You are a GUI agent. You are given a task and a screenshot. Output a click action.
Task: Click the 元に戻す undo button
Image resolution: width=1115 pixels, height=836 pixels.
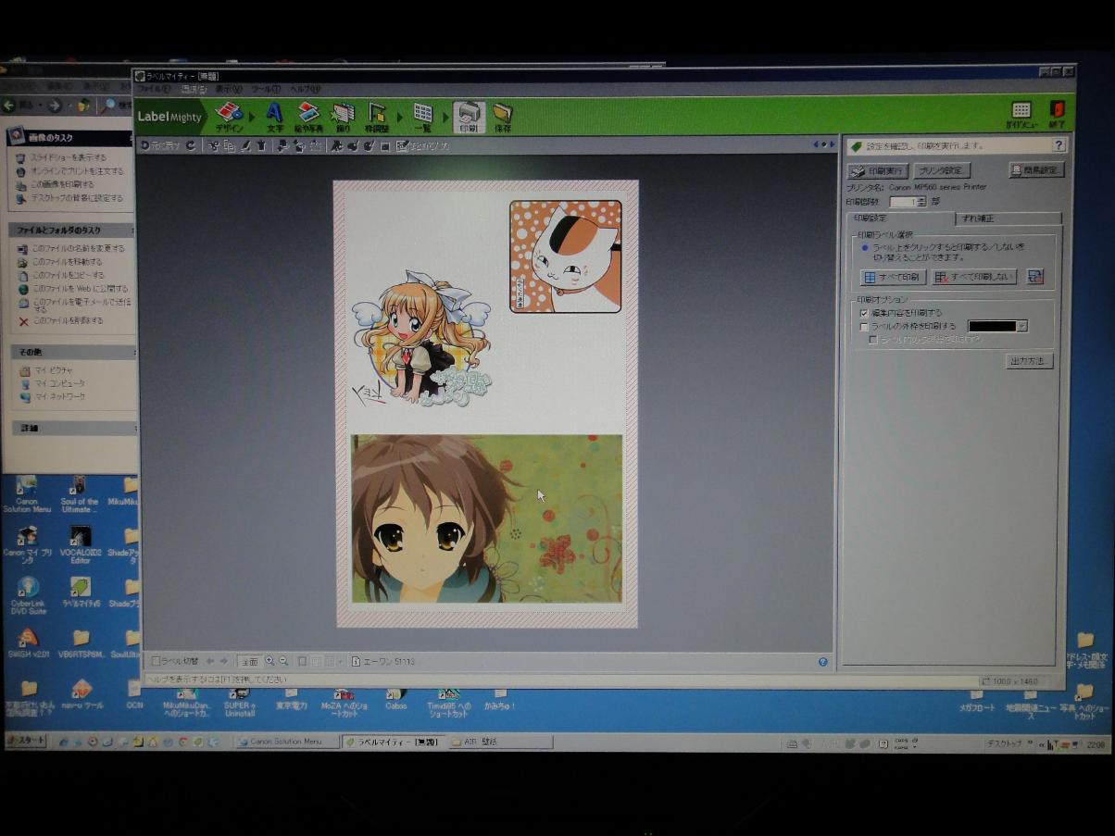tap(161, 145)
